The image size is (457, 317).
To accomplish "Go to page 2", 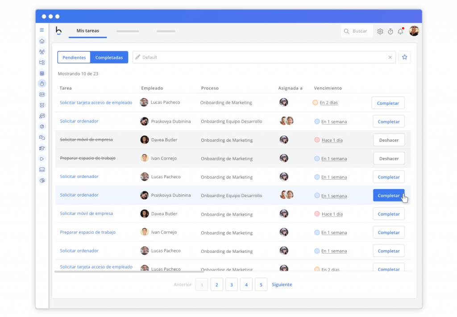I will point(216,285).
